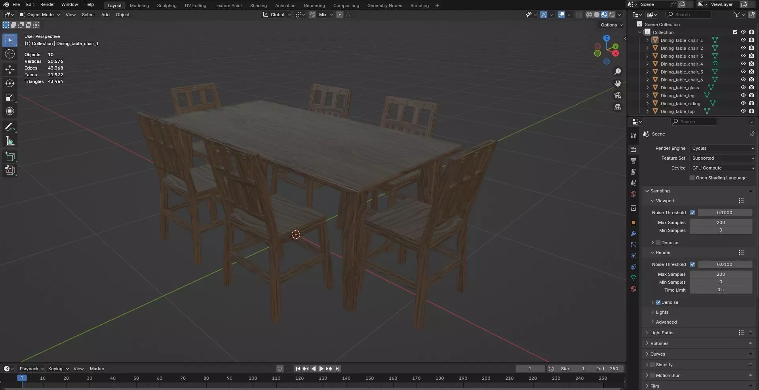Open the View Layer properties tab
The image size is (759, 390).
click(633, 171)
